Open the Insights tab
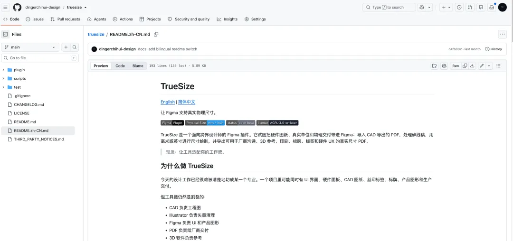Image resolution: width=513 pixels, height=241 pixels. (x=227, y=19)
